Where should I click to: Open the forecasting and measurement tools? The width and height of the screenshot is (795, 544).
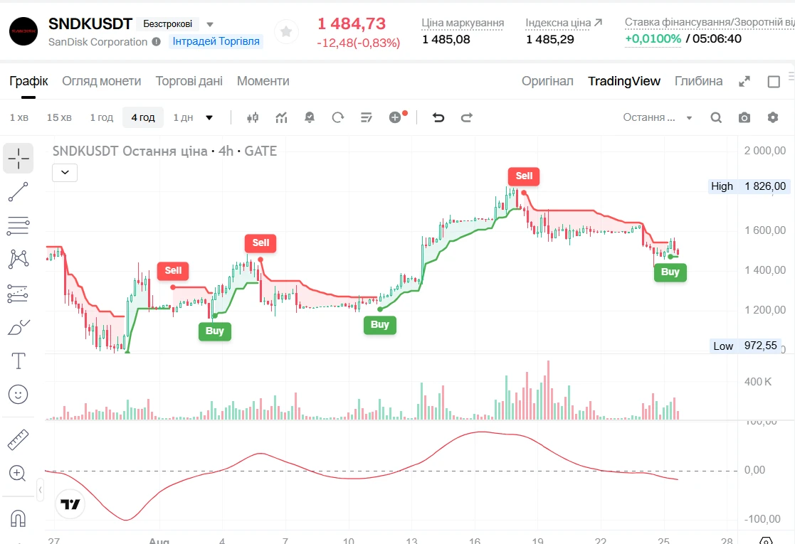19,293
